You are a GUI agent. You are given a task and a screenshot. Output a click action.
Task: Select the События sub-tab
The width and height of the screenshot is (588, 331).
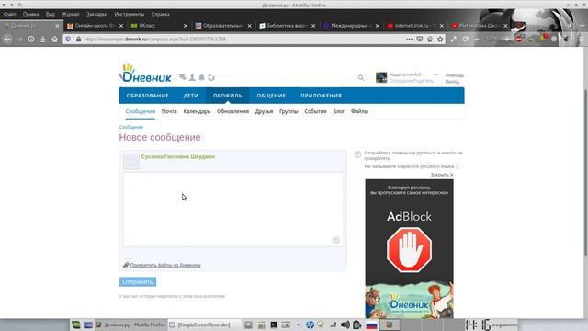315,111
